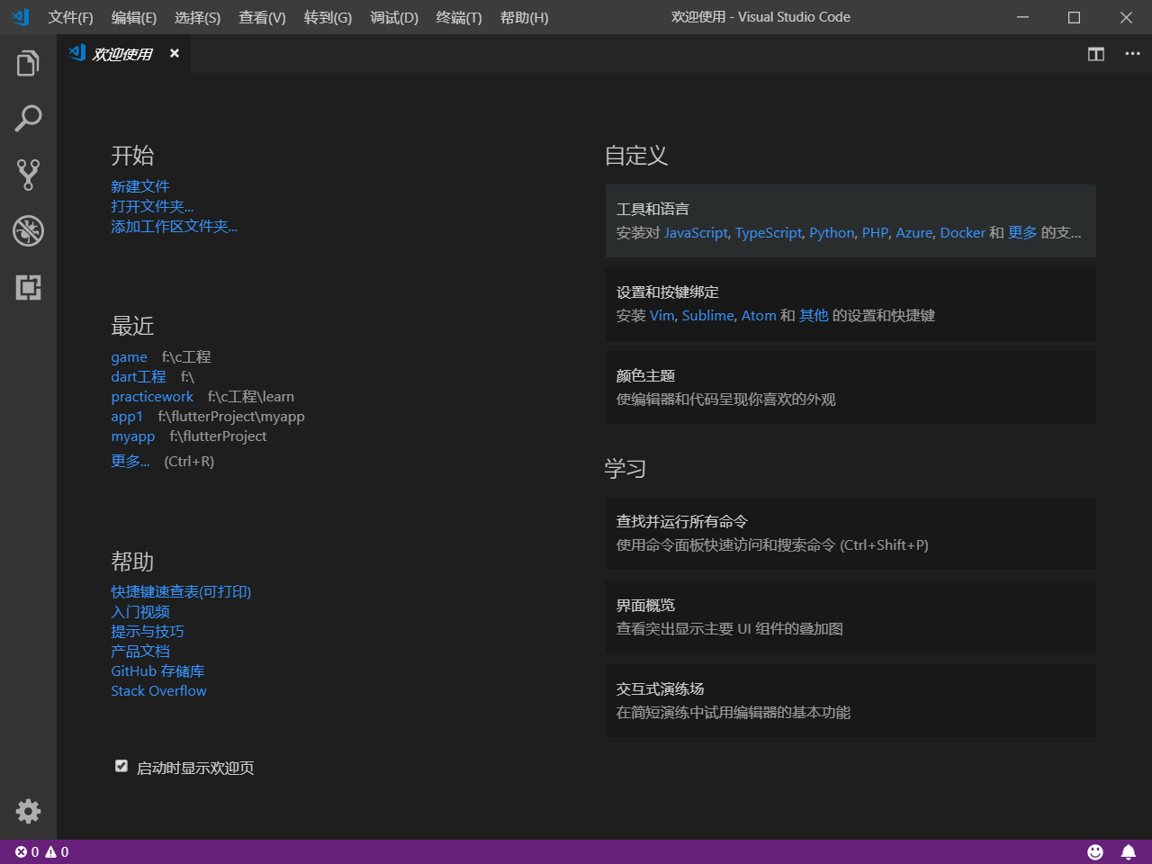
Task: Open the Debug view in activity bar
Action: point(28,231)
